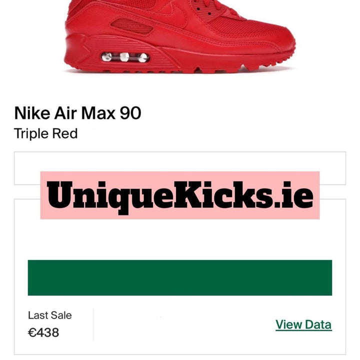Click the UniqueKicks.ie pink banner

(180, 195)
